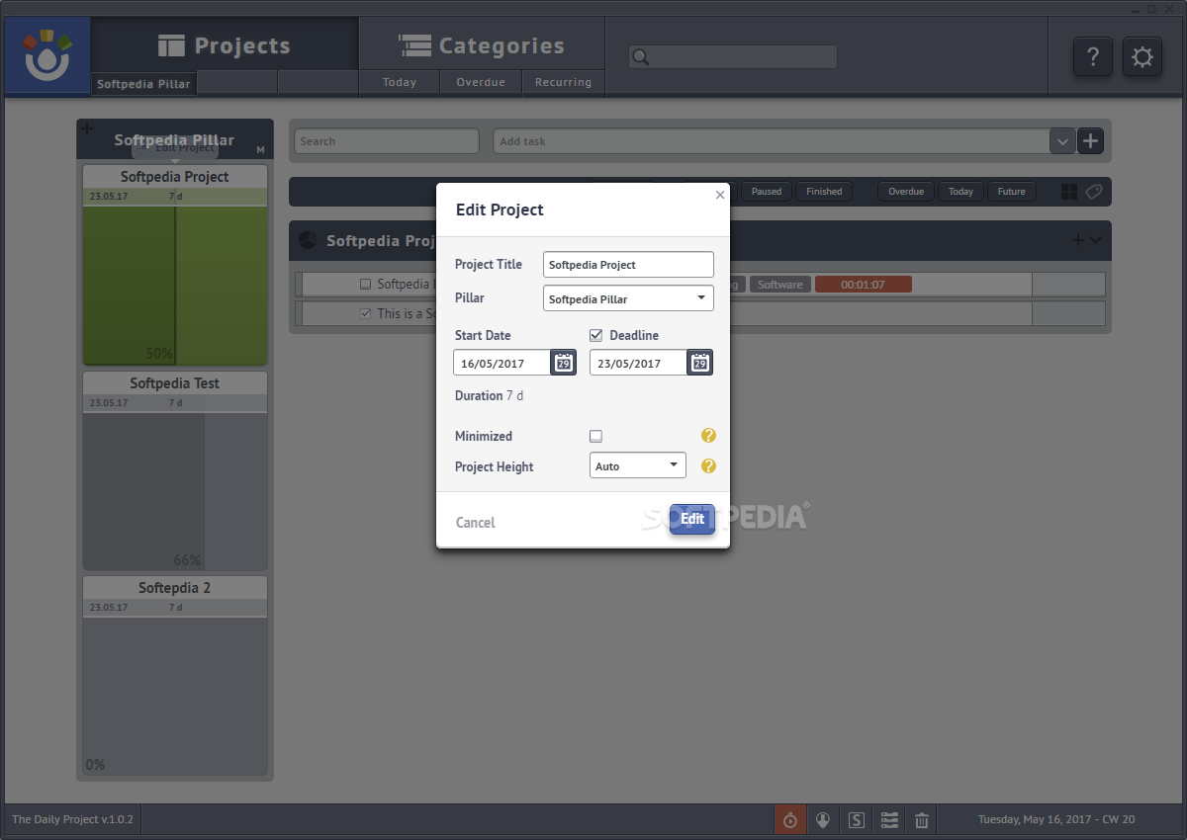Click the top bar search field
The width and height of the screenshot is (1187, 840).
(733, 57)
